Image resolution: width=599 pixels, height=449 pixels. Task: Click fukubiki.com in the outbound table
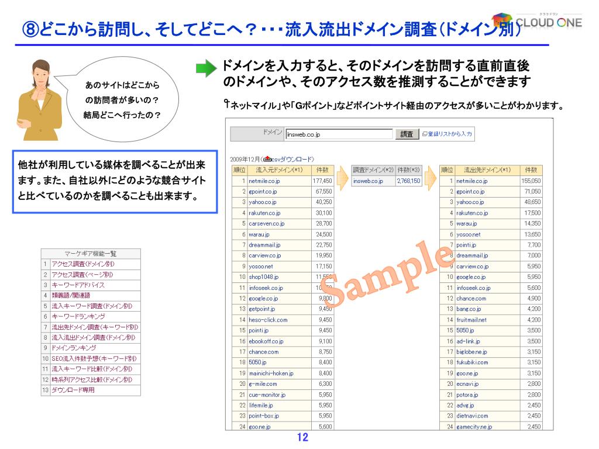(472, 362)
